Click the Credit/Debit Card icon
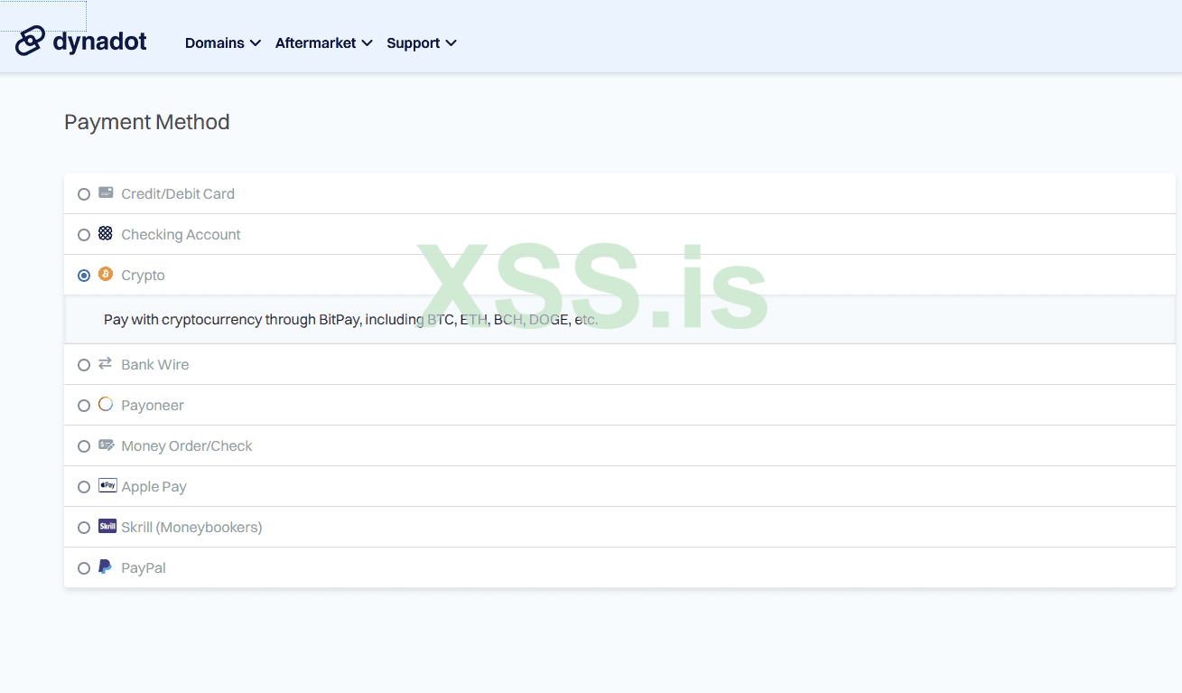The width and height of the screenshot is (1182, 693). click(106, 192)
